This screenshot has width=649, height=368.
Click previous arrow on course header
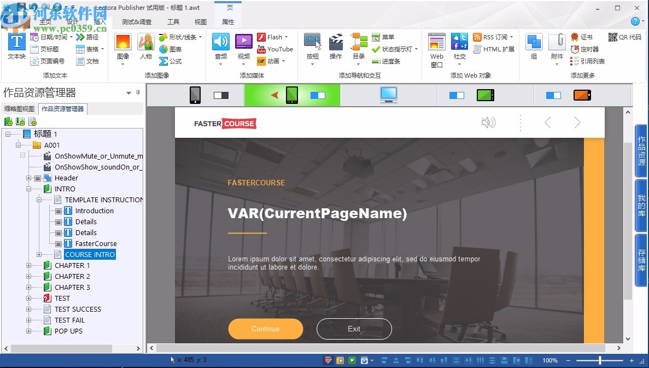[x=548, y=122]
